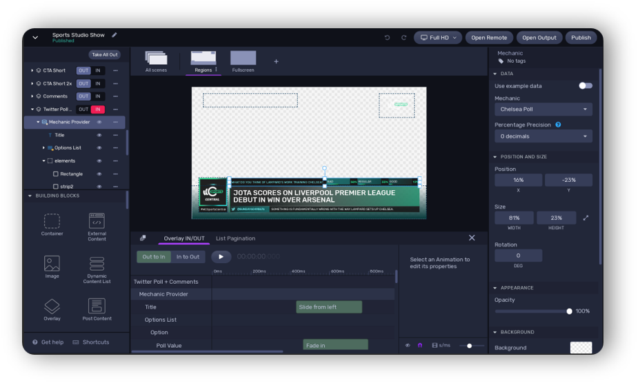This screenshot has height=383, width=638.
Task: Hide the Title layer with eye icon
Action: [99, 135]
